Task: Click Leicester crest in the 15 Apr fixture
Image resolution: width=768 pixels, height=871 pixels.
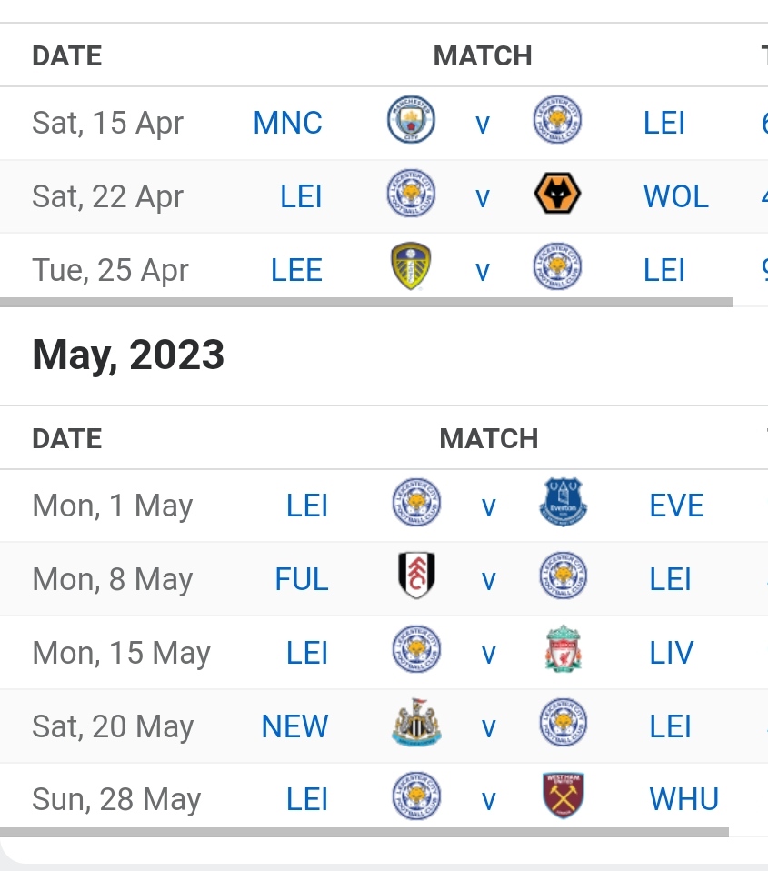Action: [x=557, y=123]
